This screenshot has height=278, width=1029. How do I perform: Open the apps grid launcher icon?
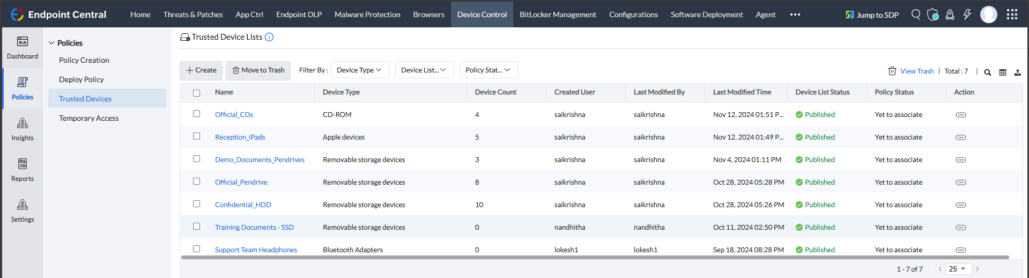[1012, 14]
